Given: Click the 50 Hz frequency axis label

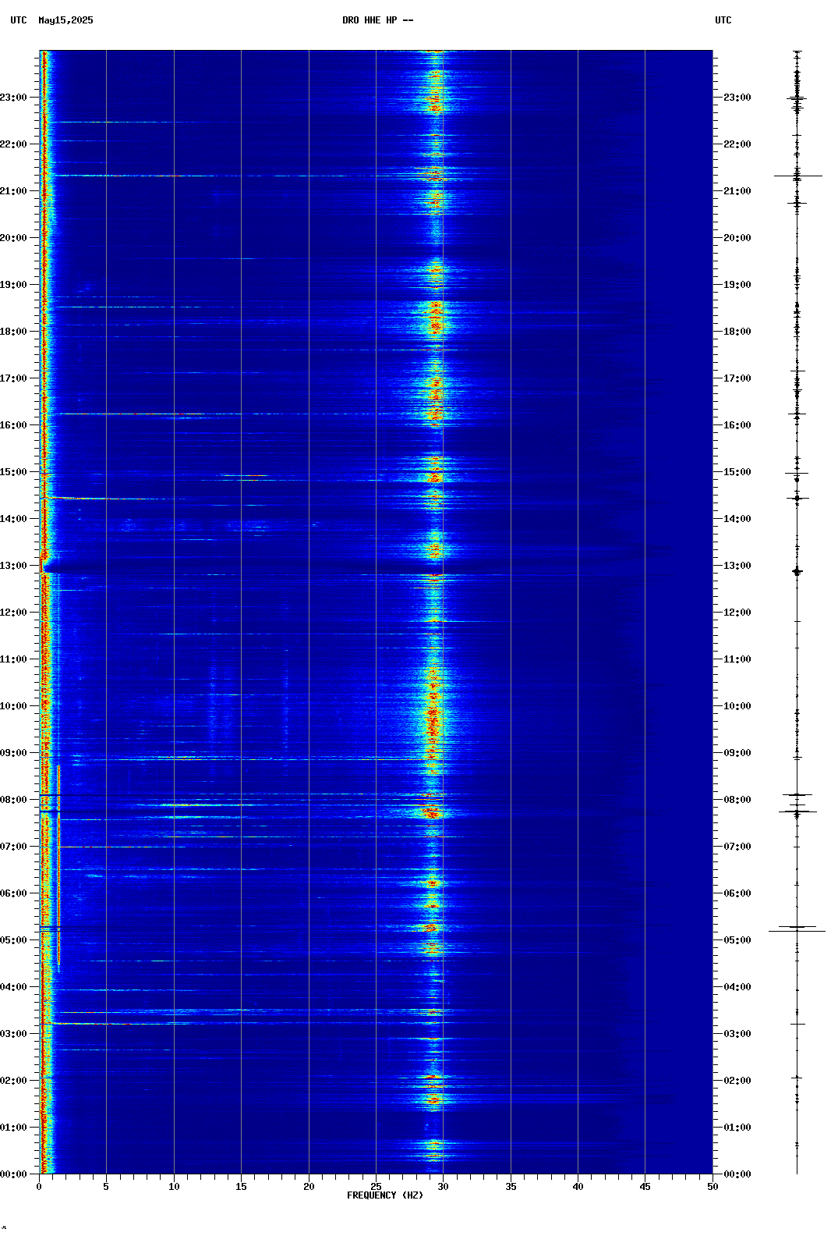Looking at the screenshot, I should tap(713, 1187).
